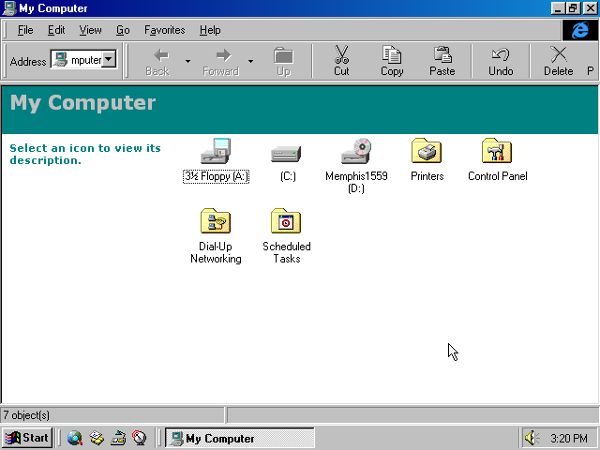Click inside the Address field text
600x450 pixels.
(x=86, y=60)
